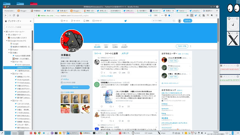Click Twitter home nav item
Image resolution: width=240 pixels, height=135 pixels.
(x=64, y=21)
